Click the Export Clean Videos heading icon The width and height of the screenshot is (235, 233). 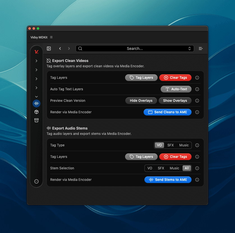tap(49, 61)
